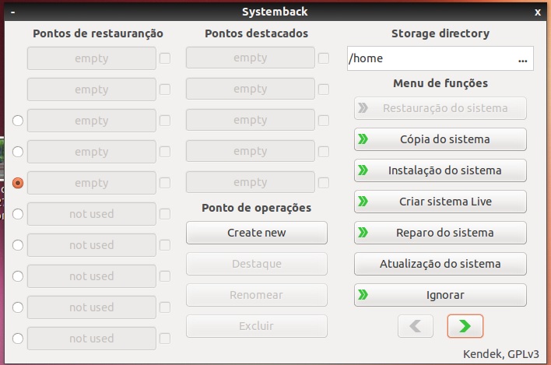
Task: Click the 'Pontos destacados' heading
Action: click(257, 33)
